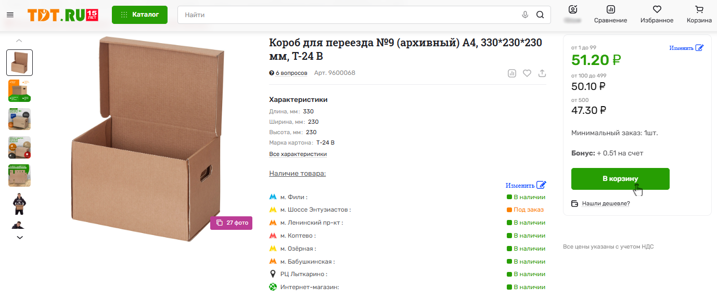Select the man-holding-box thumbnail
The image size is (717, 299).
coord(19,203)
